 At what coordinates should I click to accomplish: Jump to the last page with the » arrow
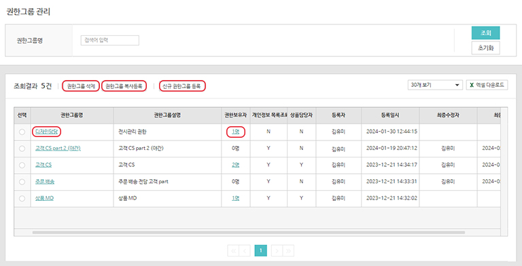pos(288,250)
